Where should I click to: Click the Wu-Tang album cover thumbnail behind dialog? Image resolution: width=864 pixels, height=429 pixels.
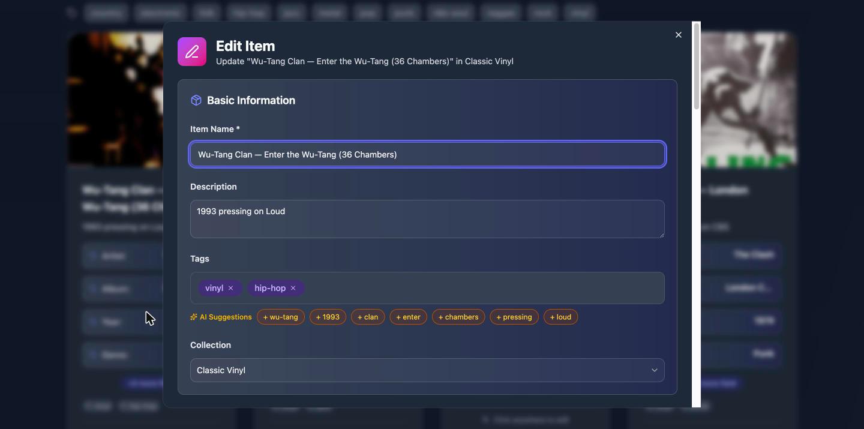pos(115,100)
